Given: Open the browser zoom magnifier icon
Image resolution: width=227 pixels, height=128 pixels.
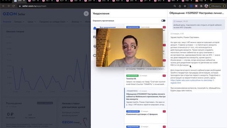Looking at the screenshot, I should [175, 6].
